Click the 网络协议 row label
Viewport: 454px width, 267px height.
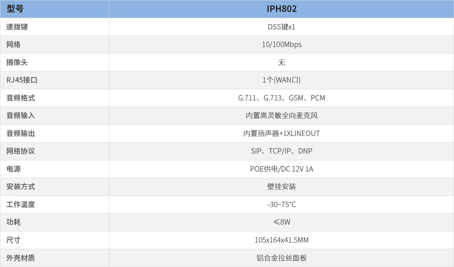point(20,151)
